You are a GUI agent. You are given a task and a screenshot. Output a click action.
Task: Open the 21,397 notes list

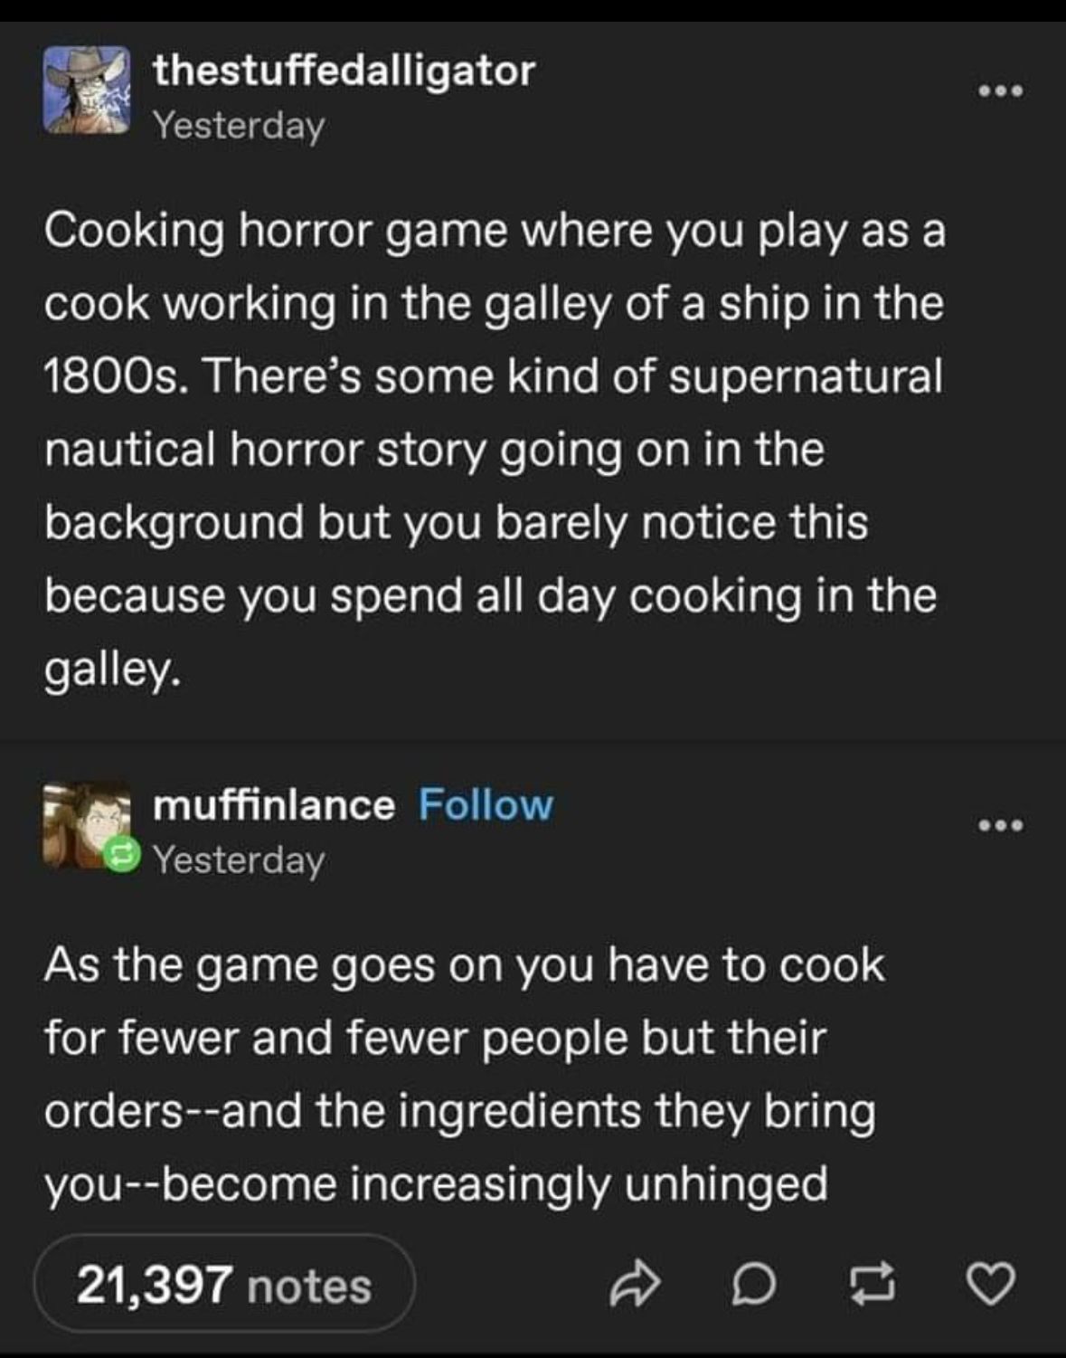click(x=224, y=1286)
